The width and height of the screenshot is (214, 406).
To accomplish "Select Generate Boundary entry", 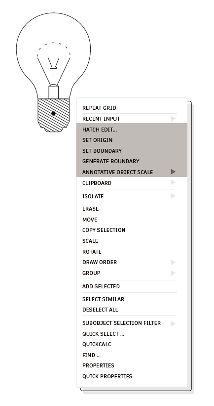I will point(132,161).
